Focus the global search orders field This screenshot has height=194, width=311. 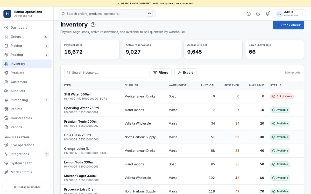tap(107, 14)
